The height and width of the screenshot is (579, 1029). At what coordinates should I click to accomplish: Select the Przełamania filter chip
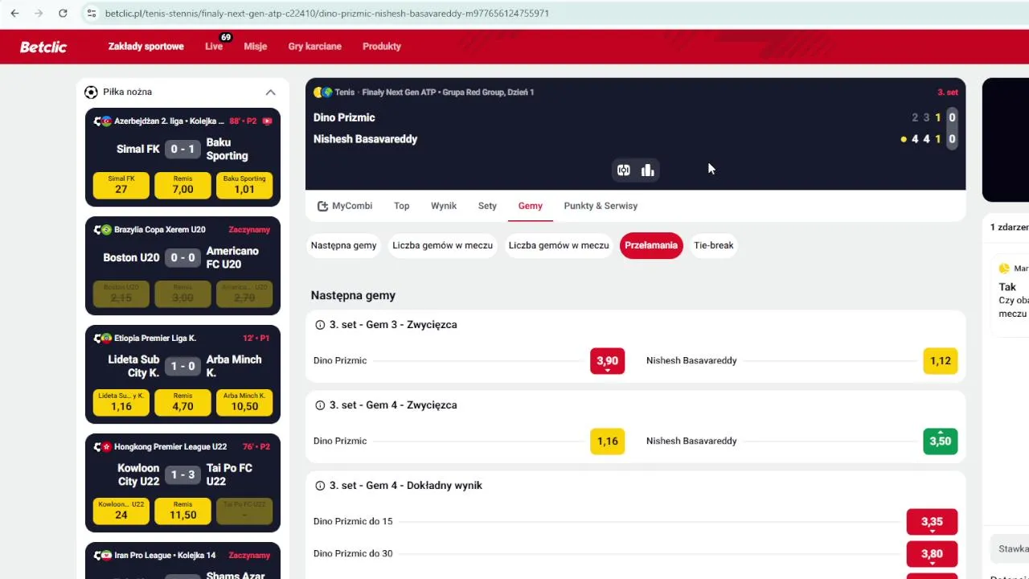651,245
